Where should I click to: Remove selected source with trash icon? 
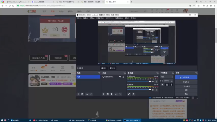click(107, 94)
